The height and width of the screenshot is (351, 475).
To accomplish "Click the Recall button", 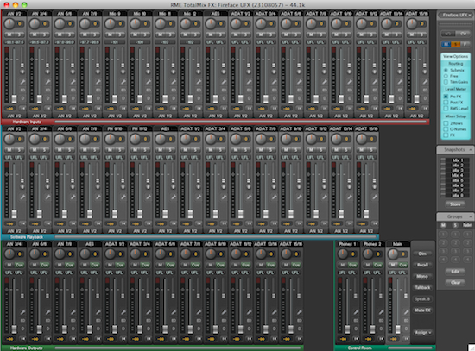I will point(422,265).
